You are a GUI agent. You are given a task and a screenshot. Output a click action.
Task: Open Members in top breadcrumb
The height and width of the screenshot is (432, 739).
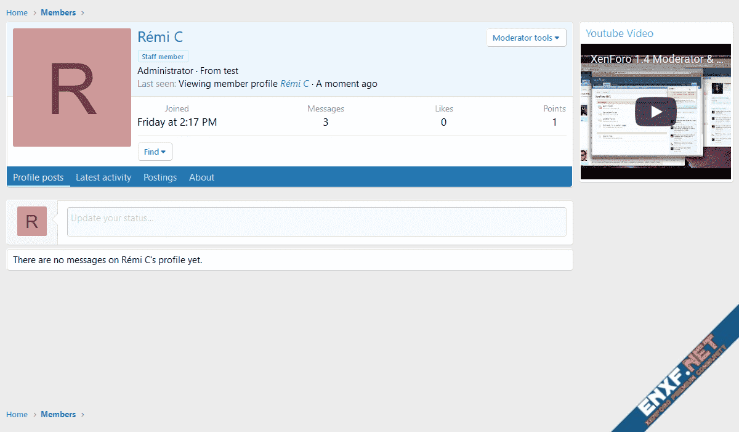click(x=59, y=12)
